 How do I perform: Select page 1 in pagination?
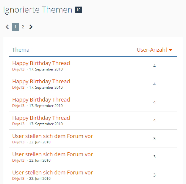15,27
